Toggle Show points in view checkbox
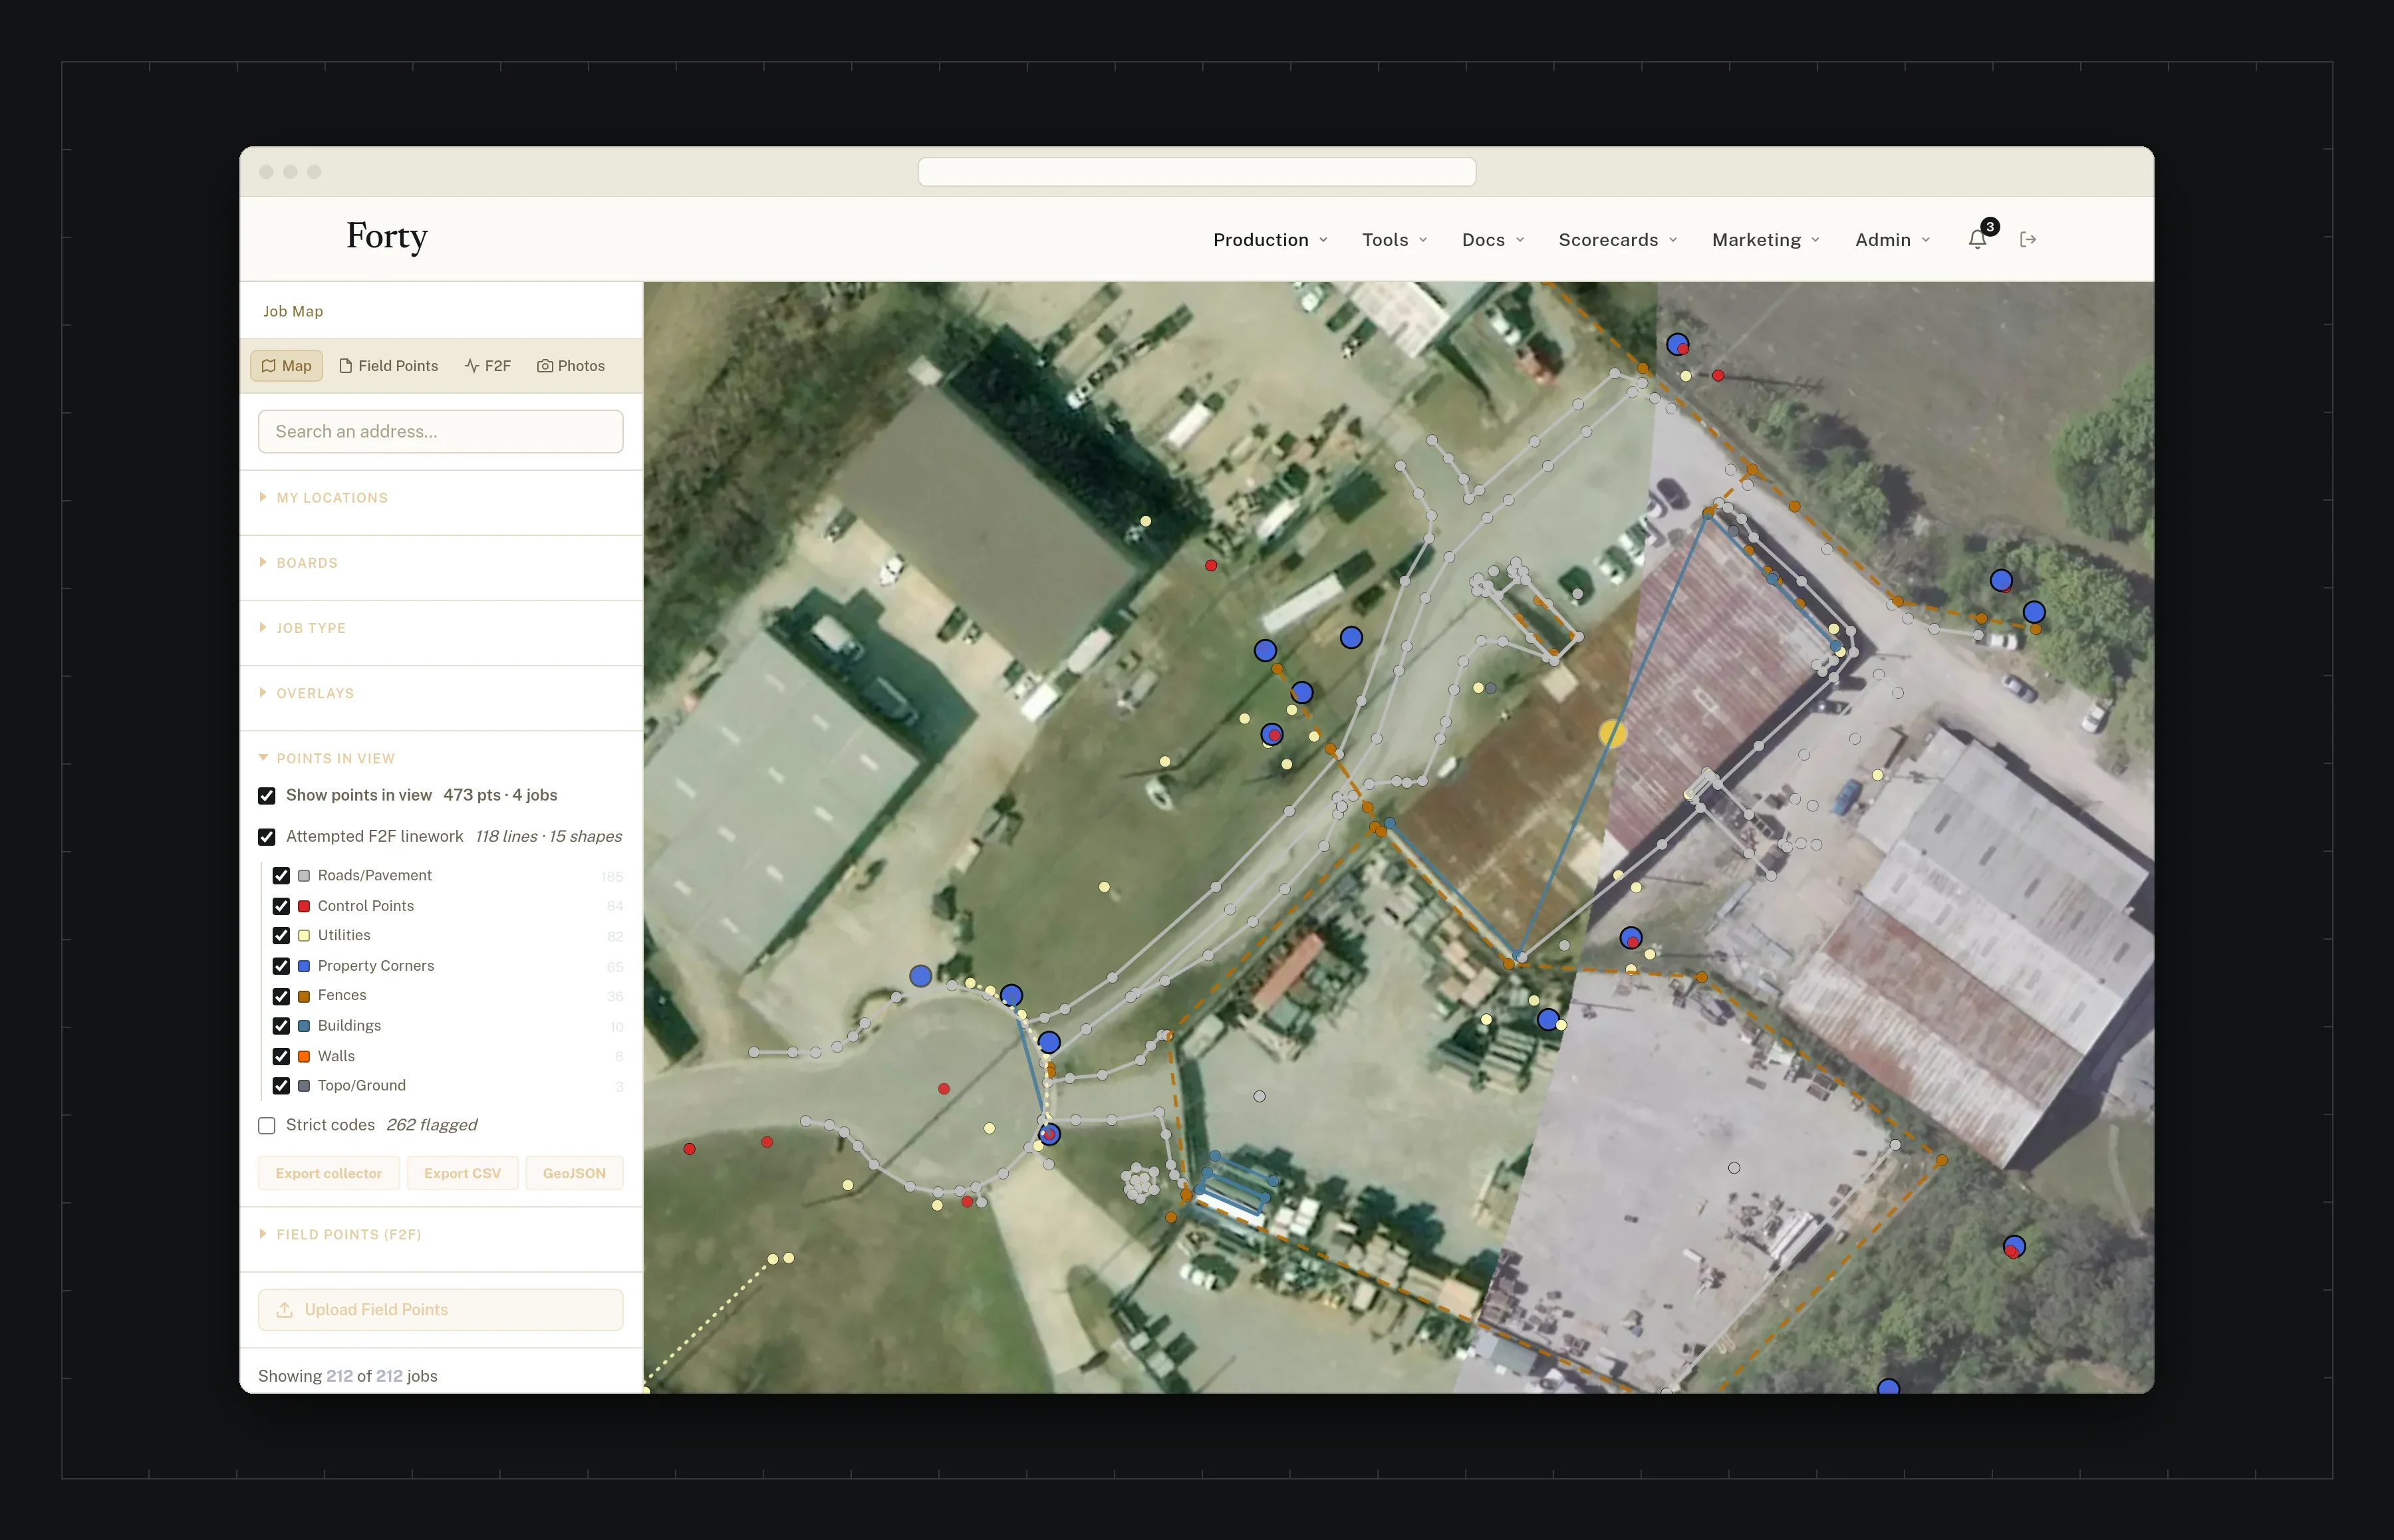The image size is (2394, 1540). pyautogui.click(x=267, y=796)
